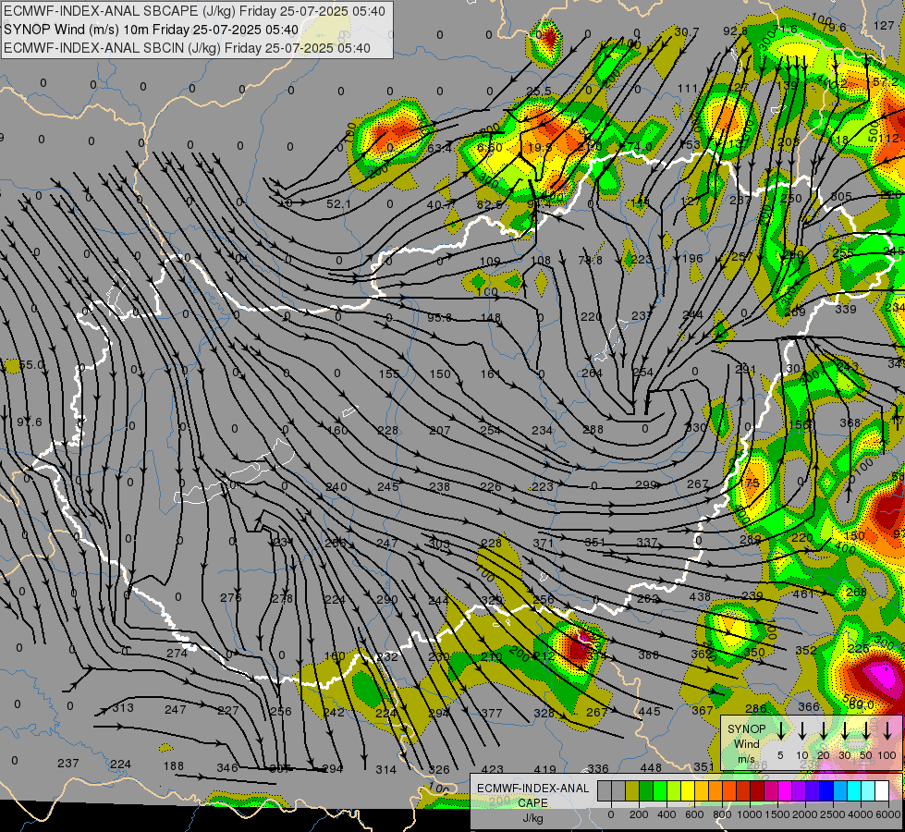Click the 30 m/s wind arrow in SYNOP legend
Screen dimensions: 905x832
point(845,731)
